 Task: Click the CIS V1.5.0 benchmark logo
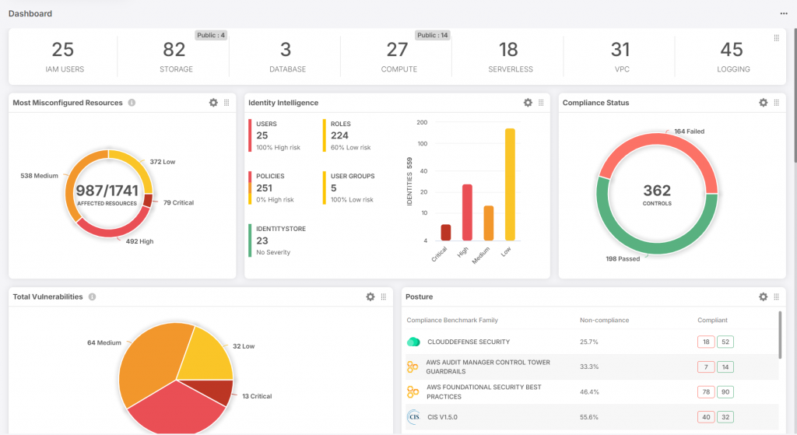(413, 417)
